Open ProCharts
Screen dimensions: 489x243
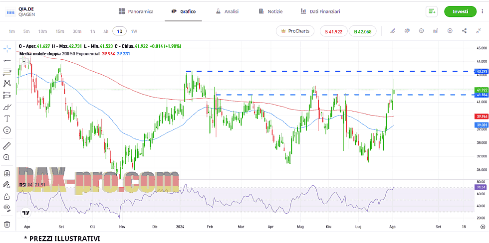[295, 31]
